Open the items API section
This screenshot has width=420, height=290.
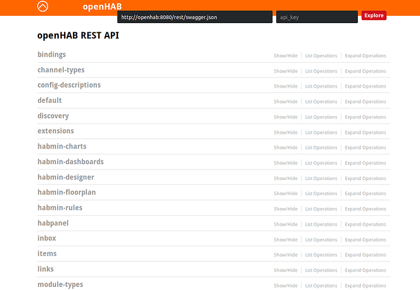click(47, 254)
